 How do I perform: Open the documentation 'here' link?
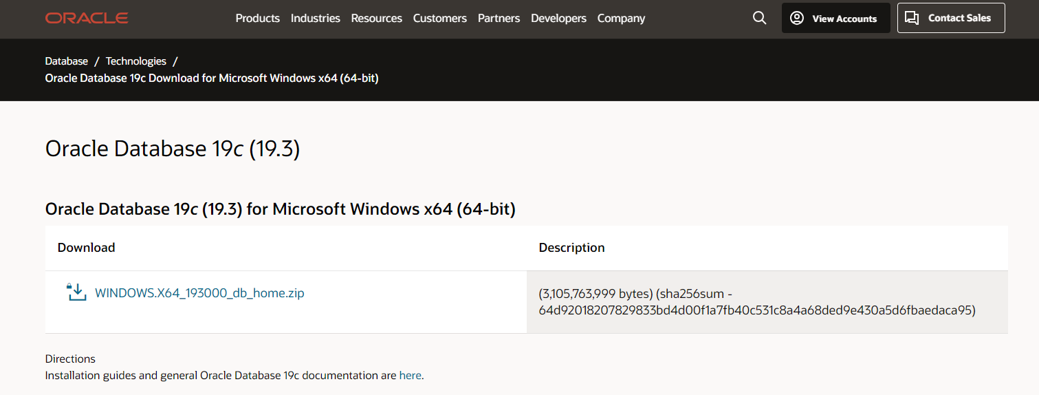[x=410, y=376]
